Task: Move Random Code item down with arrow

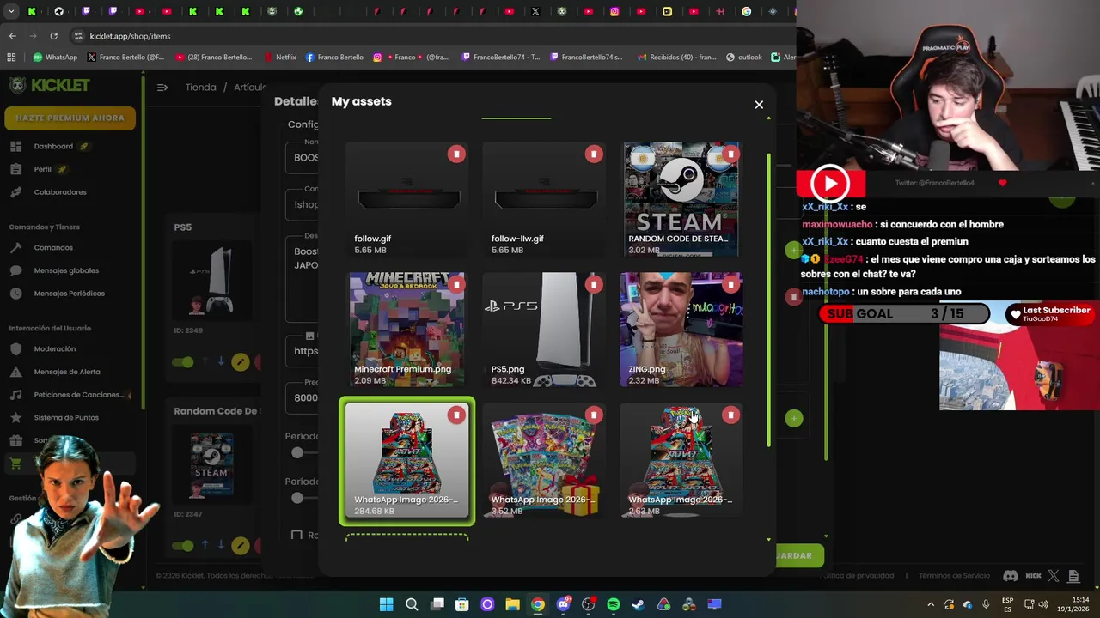Action: pyautogui.click(x=220, y=545)
